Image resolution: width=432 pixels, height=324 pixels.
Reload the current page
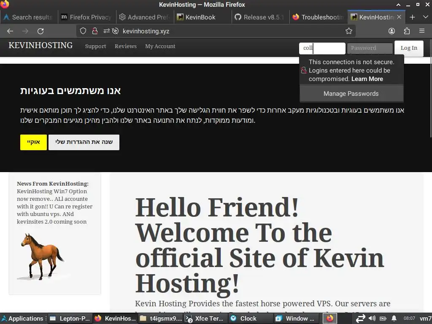click(x=40, y=31)
